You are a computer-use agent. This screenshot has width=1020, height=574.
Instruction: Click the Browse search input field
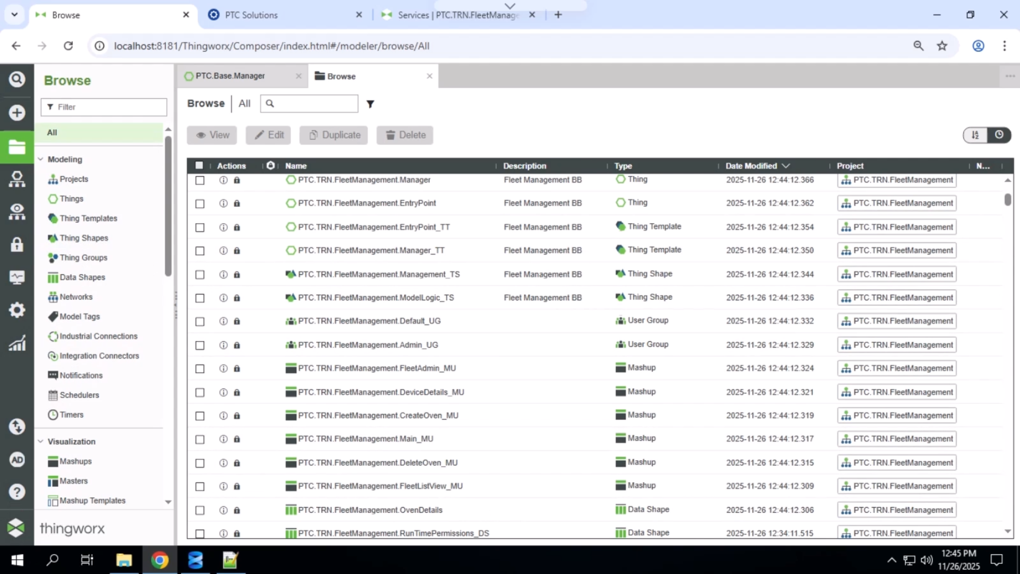(x=309, y=104)
